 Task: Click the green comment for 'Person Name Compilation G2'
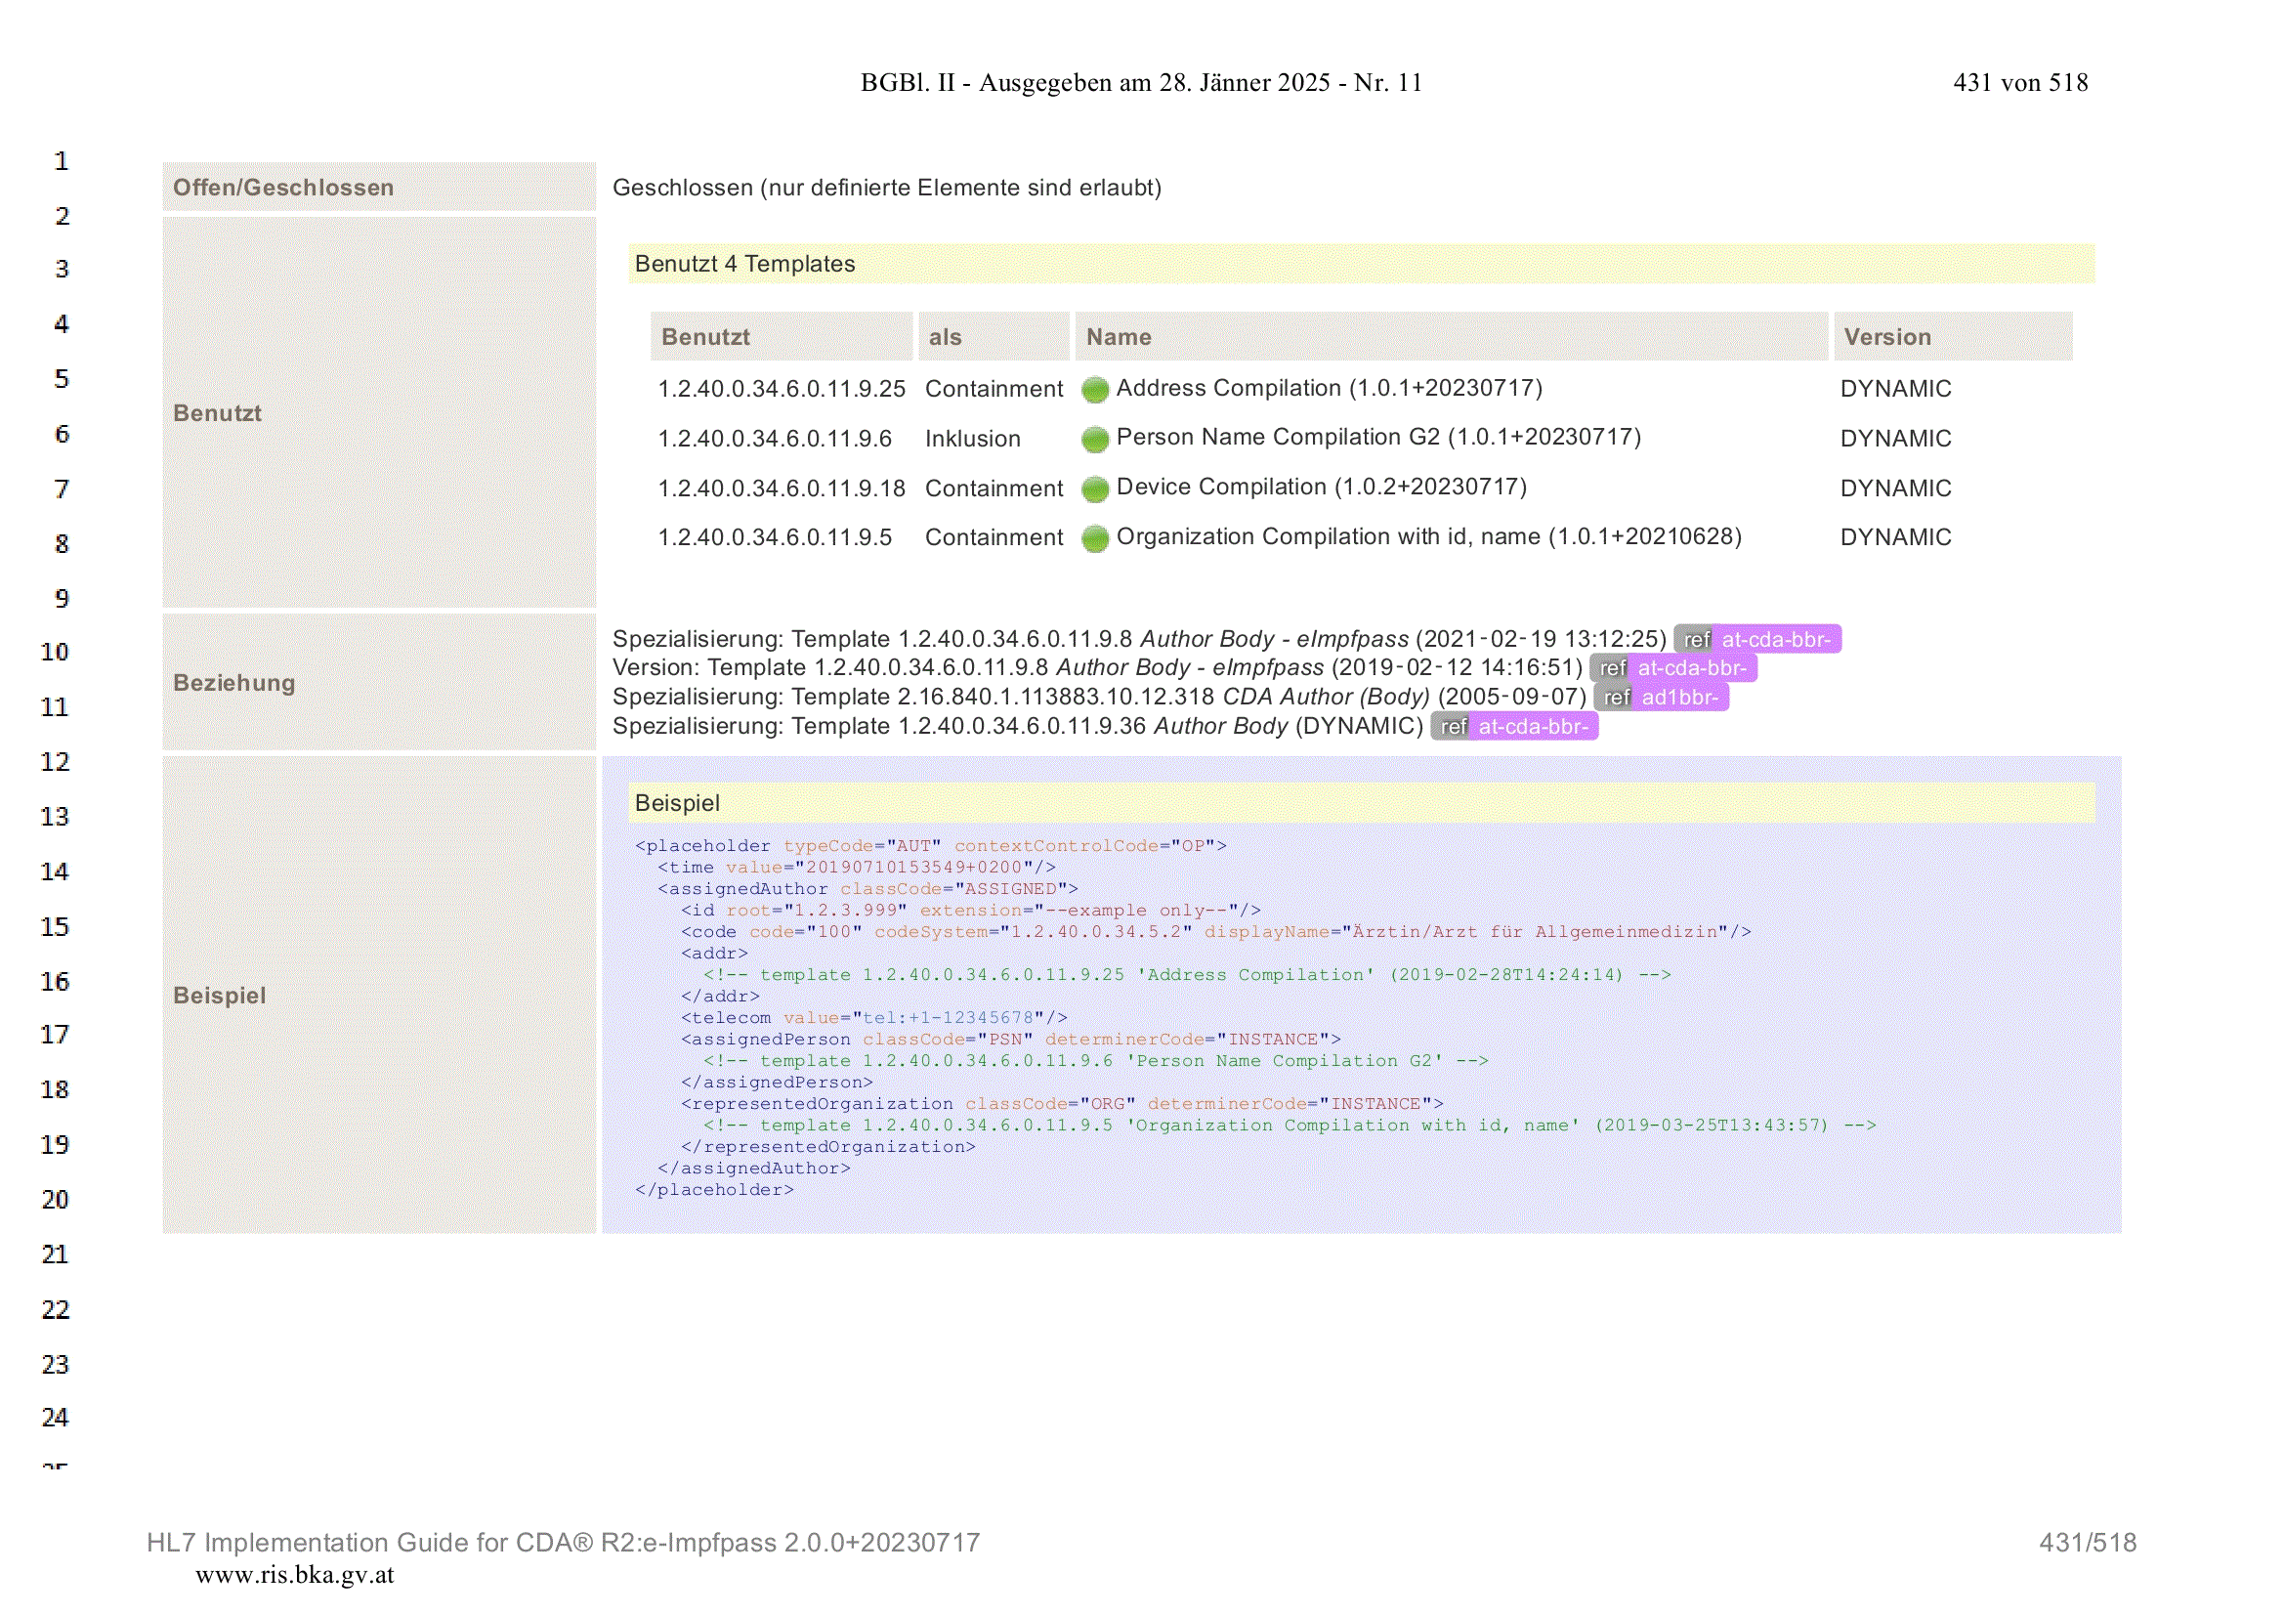tap(1096, 1062)
